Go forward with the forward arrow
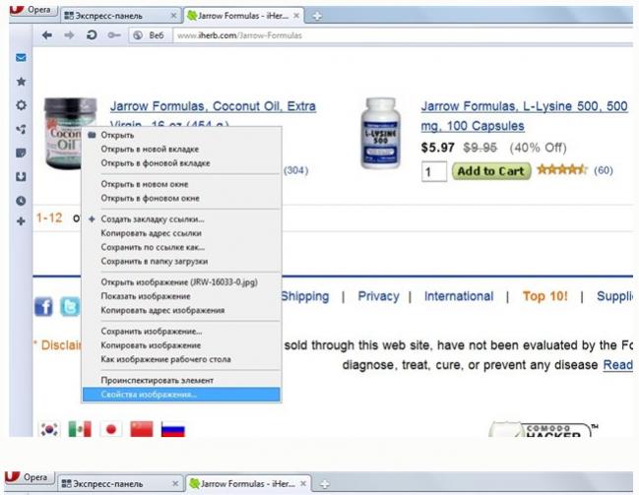The width and height of the screenshot is (639, 495). click(69, 35)
